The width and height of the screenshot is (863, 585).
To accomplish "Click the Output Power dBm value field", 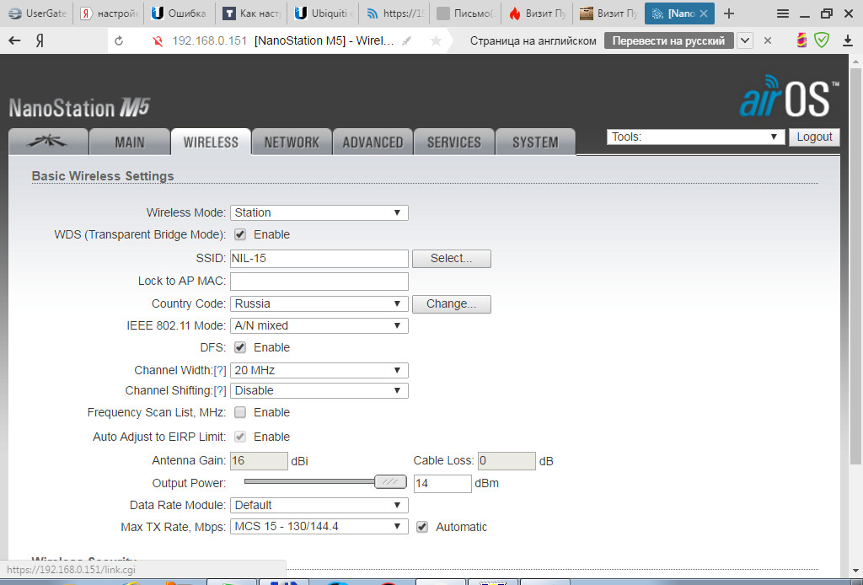I will [x=442, y=483].
